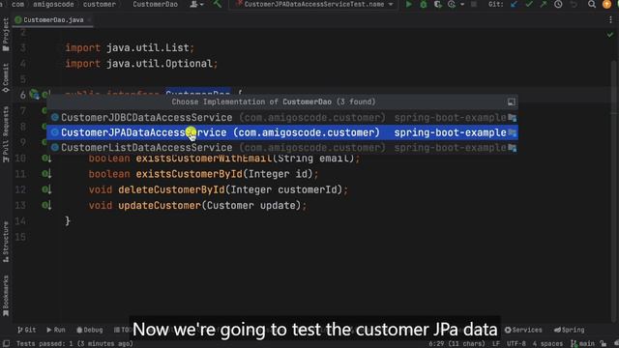Close the CustomerDao.java tab

[90, 19]
